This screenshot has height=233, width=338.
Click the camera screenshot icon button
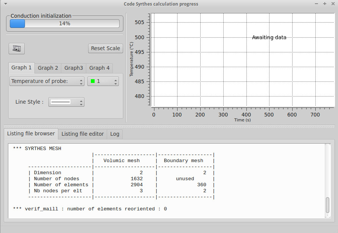(16, 48)
